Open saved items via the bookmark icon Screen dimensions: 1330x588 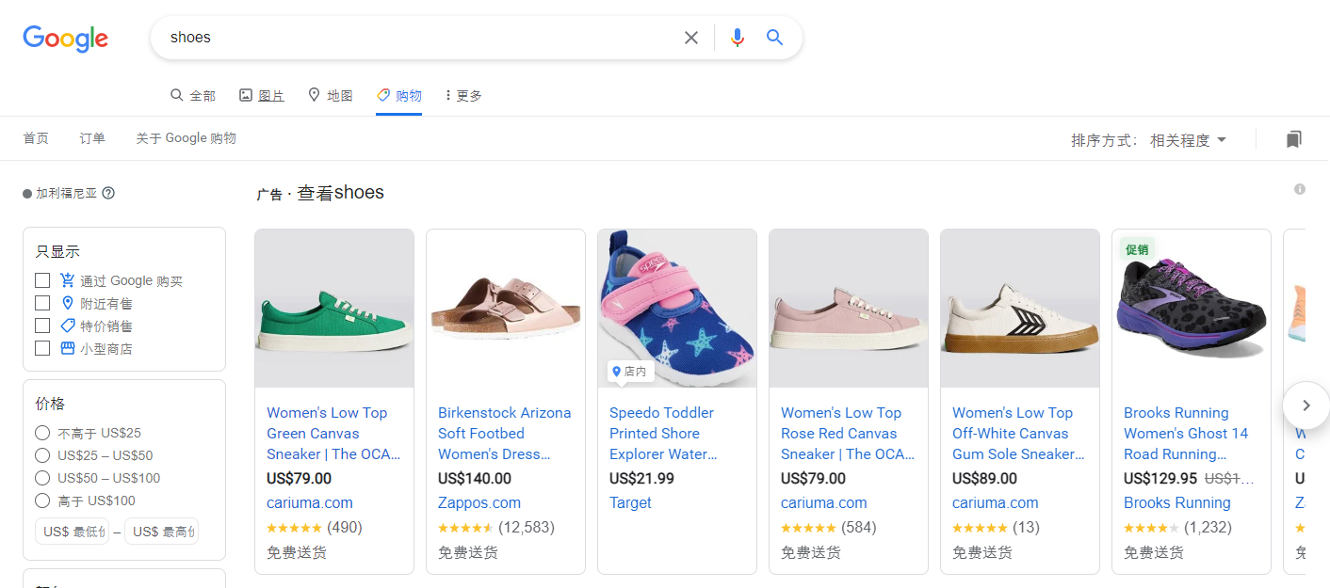1294,138
